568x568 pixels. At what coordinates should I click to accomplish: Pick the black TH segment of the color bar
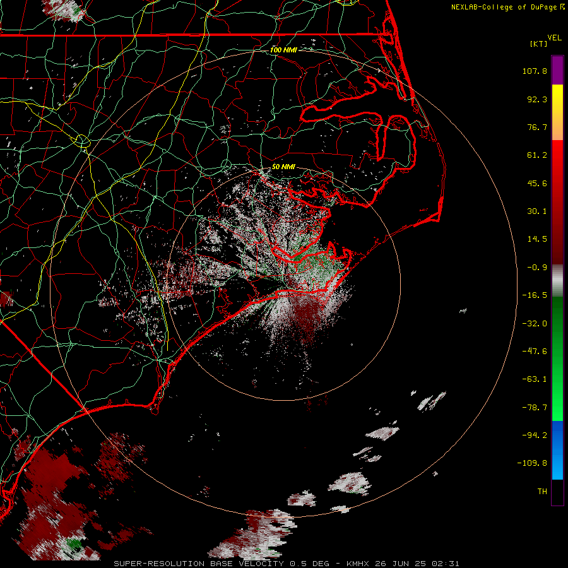tap(557, 492)
